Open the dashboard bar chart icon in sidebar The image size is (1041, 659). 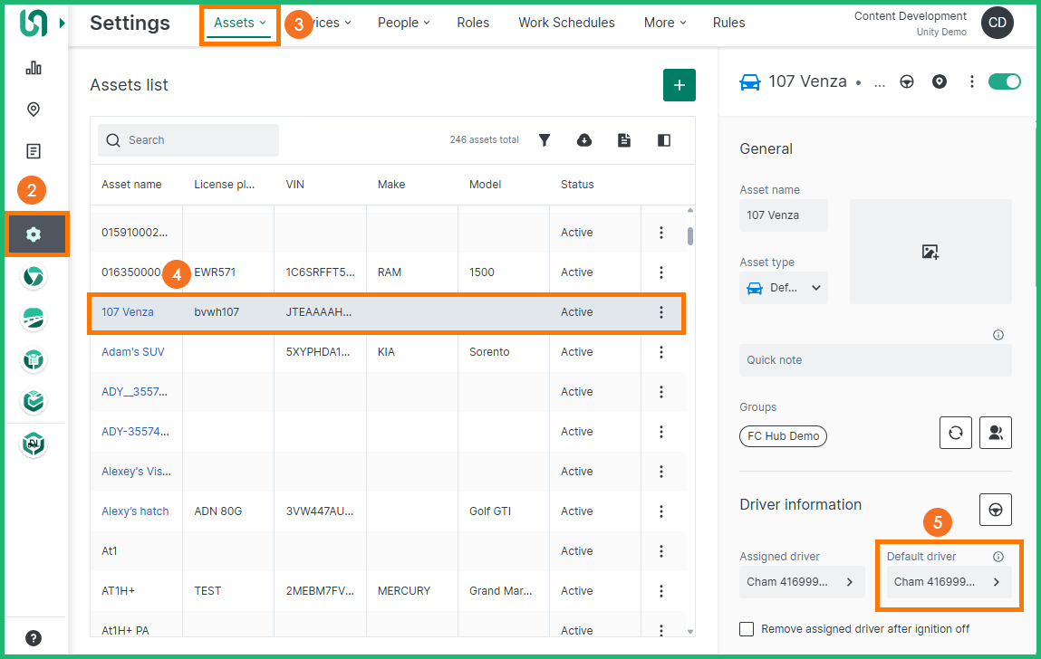click(x=34, y=68)
